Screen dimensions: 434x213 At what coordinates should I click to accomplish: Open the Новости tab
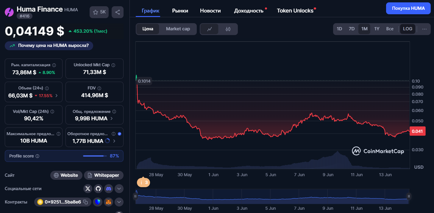(210, 11)
